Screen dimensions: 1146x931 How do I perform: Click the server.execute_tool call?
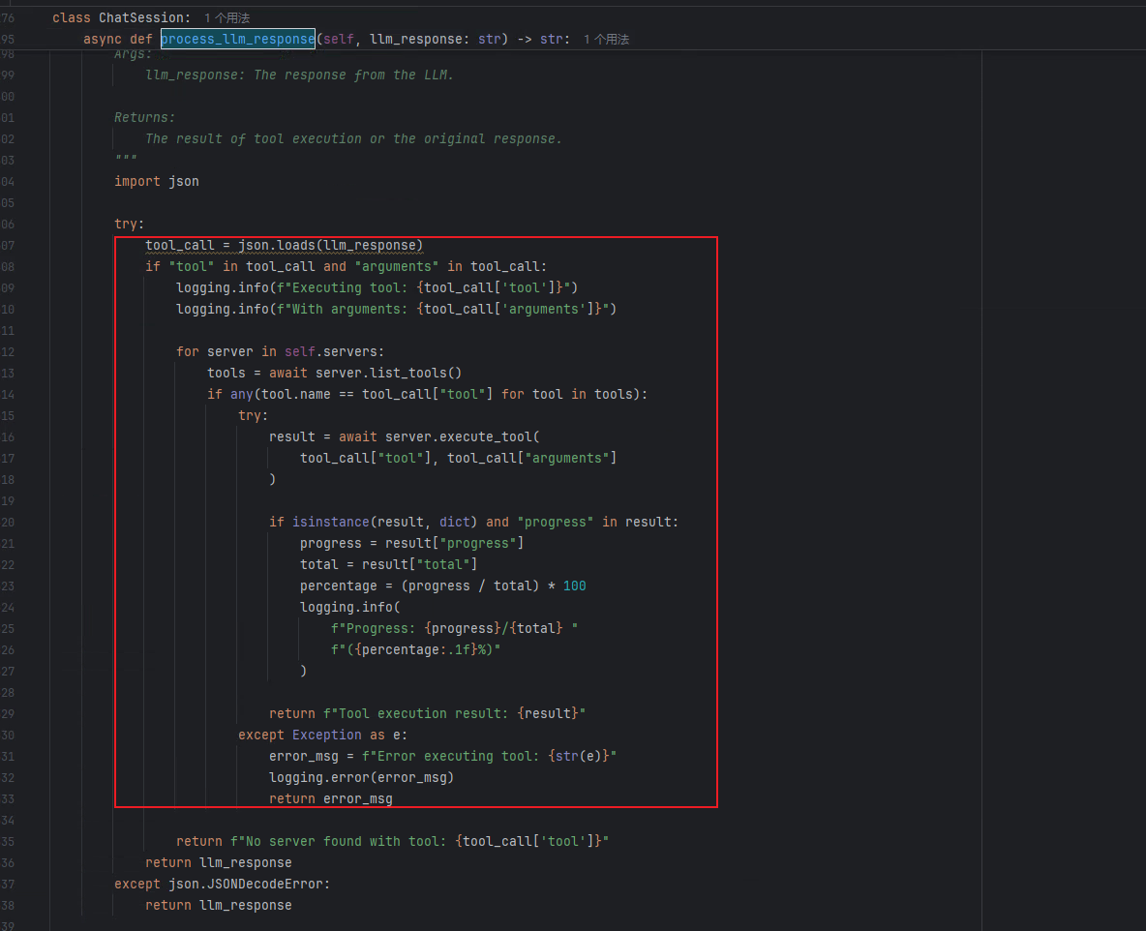[462, 437]
